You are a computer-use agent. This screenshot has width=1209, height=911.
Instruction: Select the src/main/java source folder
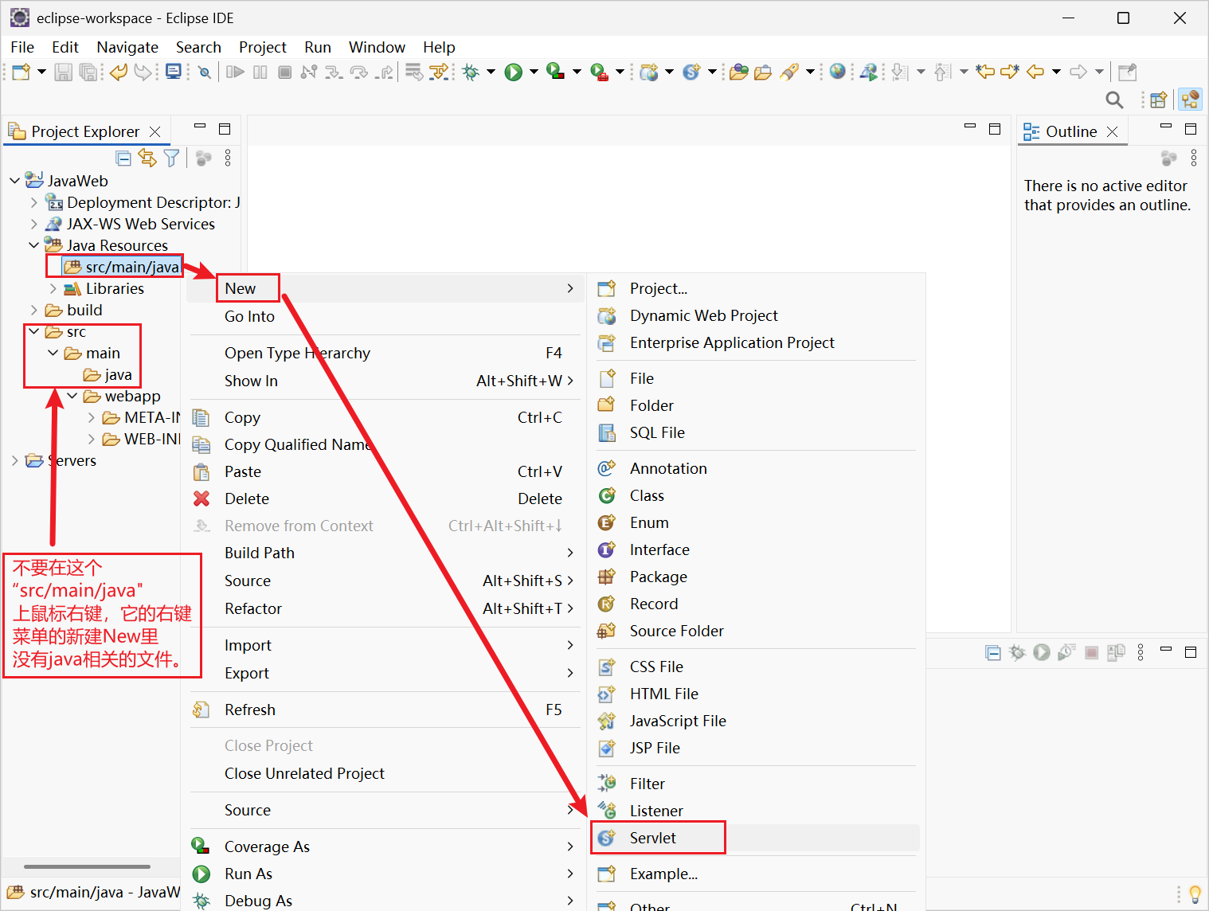click(122, 267)
